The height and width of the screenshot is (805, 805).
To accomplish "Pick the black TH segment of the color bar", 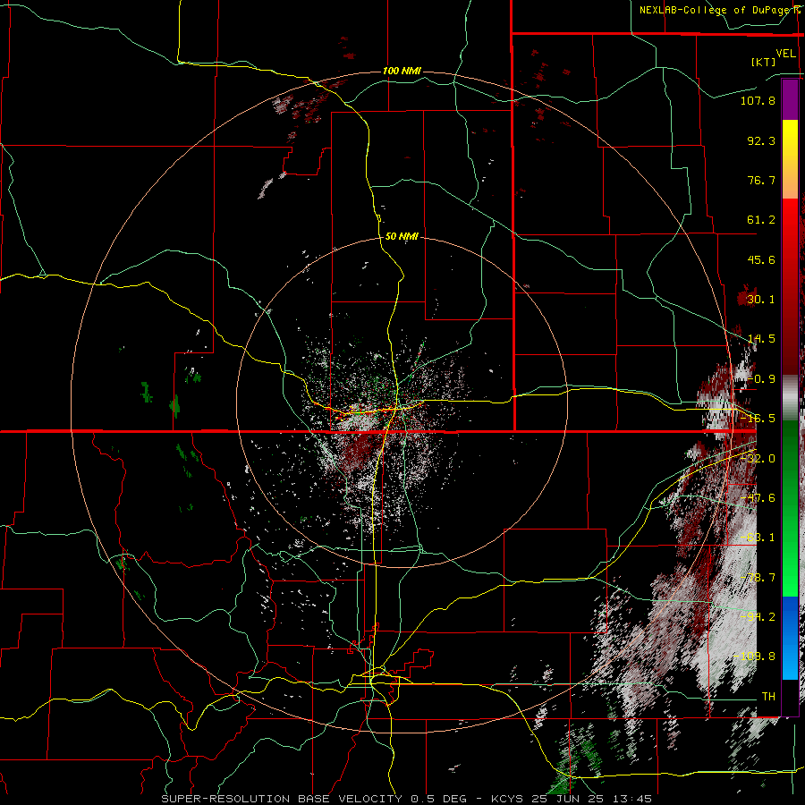I will pyautogui.click(x=790, y=697).
